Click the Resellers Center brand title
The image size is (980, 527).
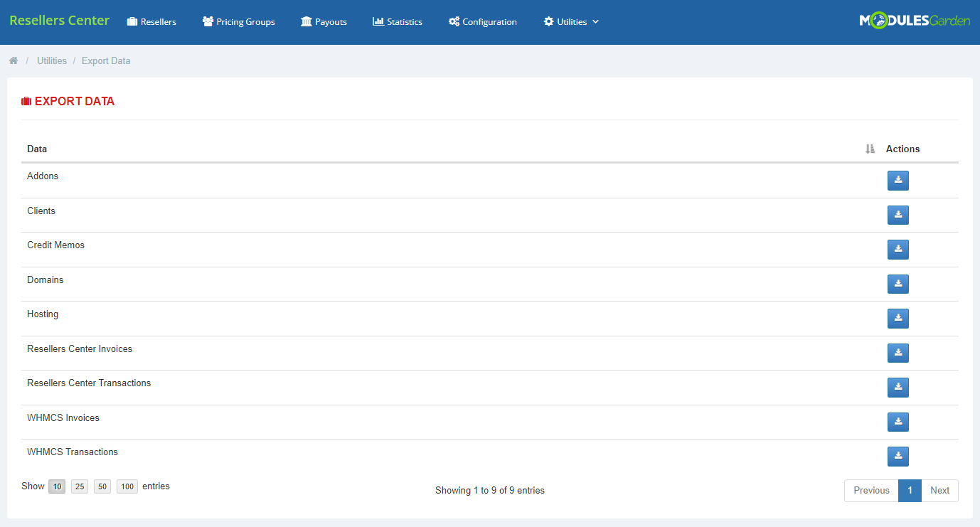(59, 21)
